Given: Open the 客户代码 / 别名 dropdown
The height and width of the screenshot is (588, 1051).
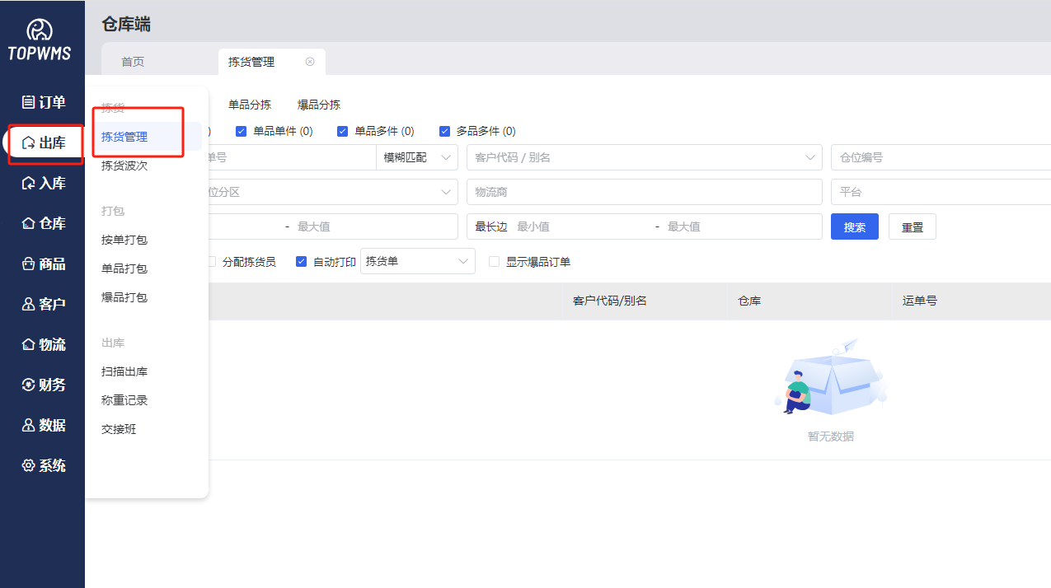Looking at the screenshot, I should [644, 157].
